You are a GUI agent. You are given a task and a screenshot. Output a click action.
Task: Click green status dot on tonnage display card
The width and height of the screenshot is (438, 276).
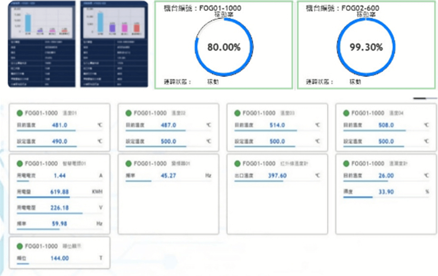(20, 246)
